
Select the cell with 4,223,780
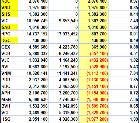pos(64,47)
